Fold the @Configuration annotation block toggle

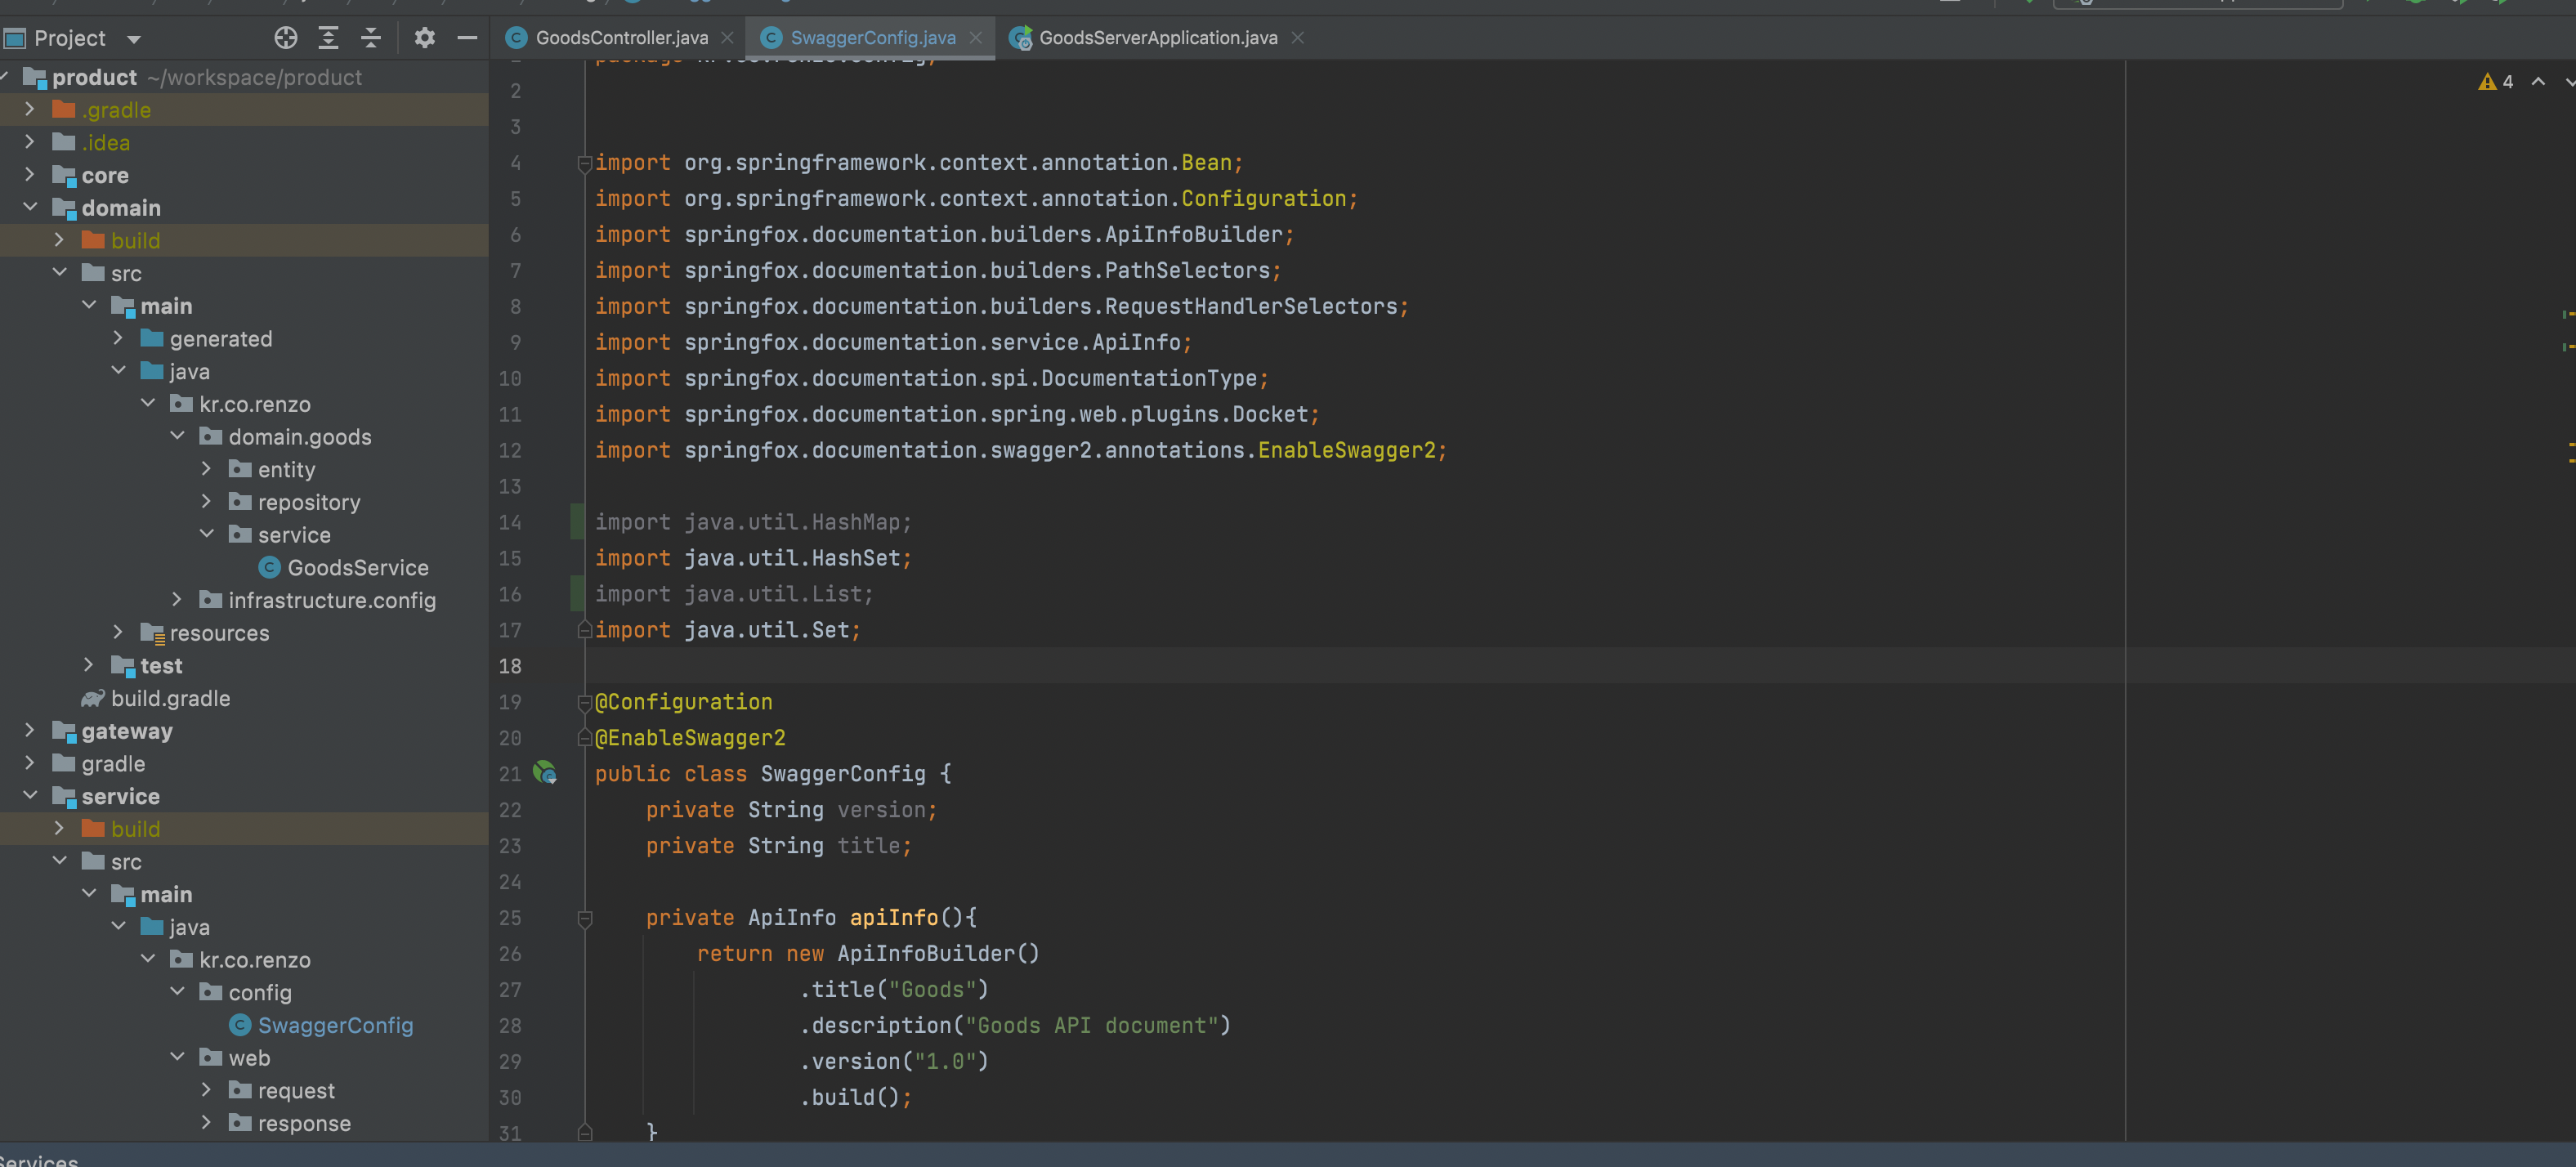pos(585,703)
